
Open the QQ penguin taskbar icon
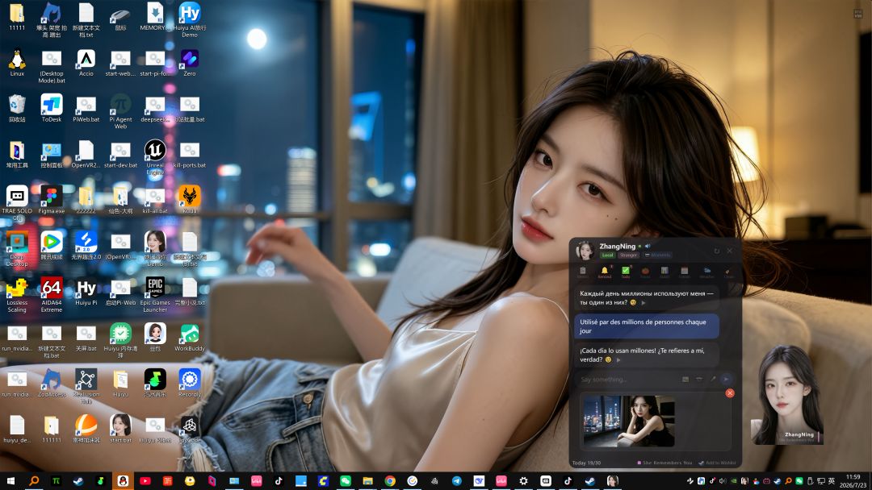[x=123, y=481]
